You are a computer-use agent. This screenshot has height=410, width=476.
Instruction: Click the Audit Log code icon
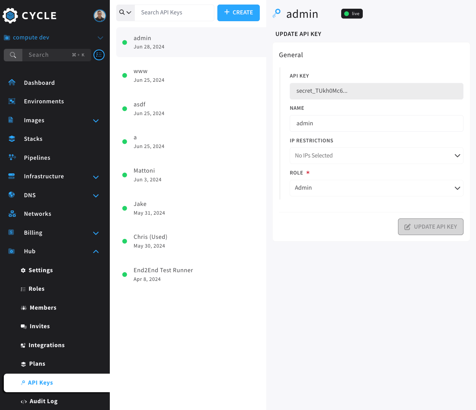click(23, 402)
